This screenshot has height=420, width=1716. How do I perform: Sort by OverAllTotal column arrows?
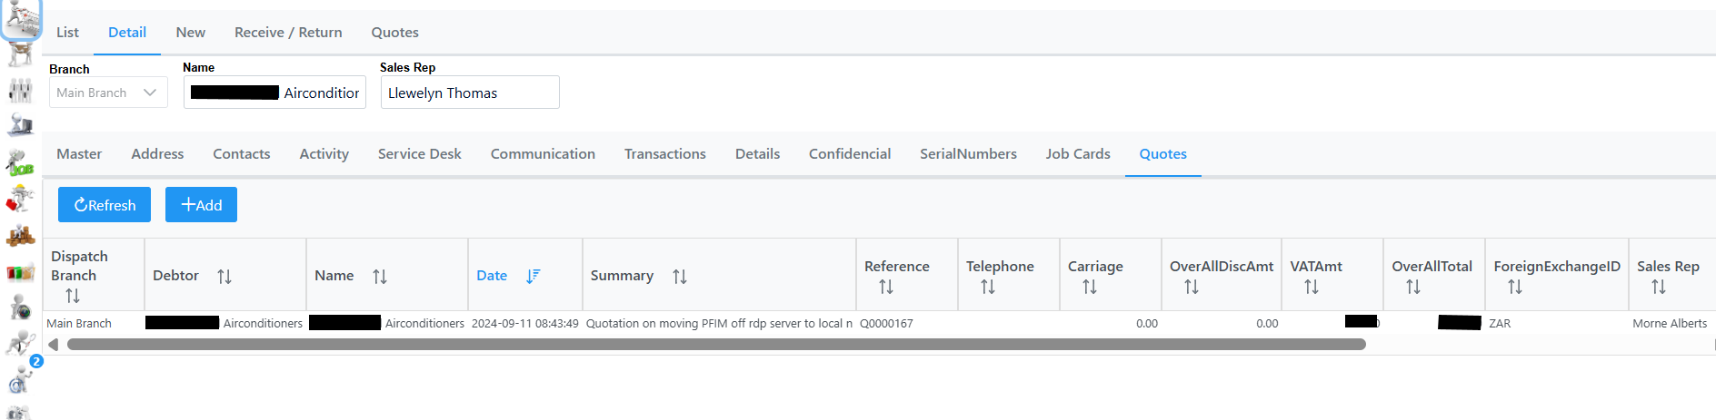point(1413,288)
